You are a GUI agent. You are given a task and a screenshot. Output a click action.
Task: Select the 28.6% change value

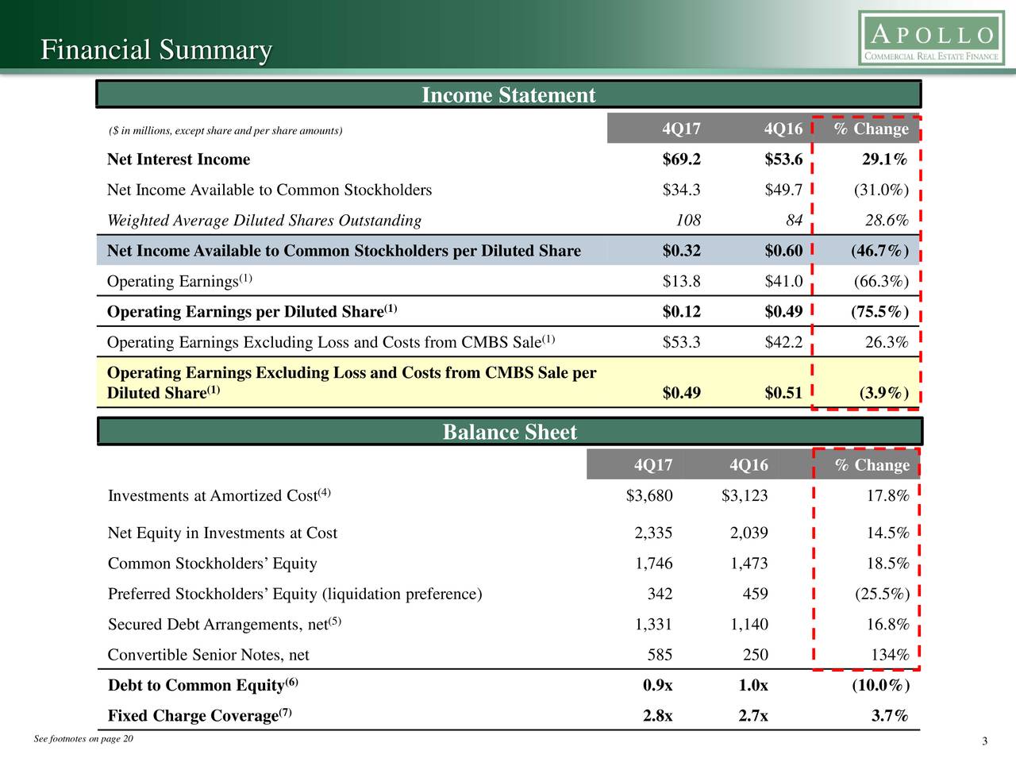tap(887, 220)
